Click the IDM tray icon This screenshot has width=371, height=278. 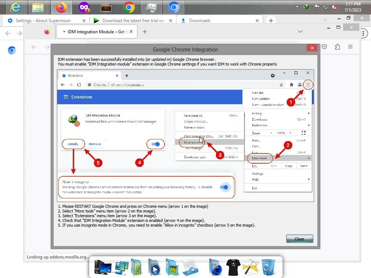tap(306, 7)
